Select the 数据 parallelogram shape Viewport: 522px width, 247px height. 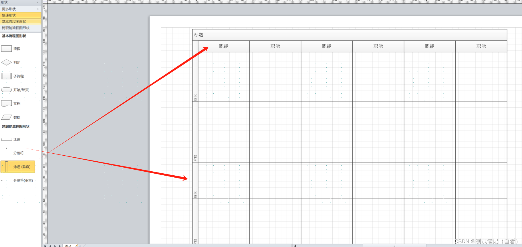coord(7,117)
